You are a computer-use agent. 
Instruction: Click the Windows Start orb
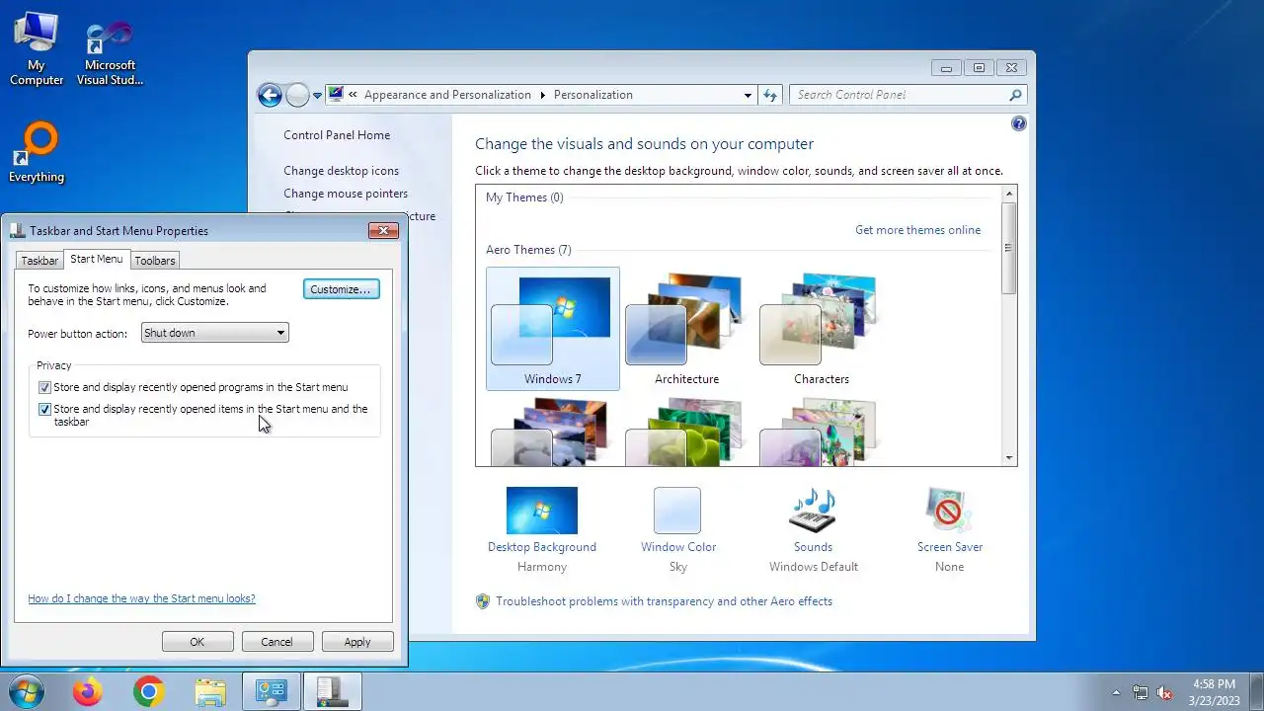coord(26,692)
